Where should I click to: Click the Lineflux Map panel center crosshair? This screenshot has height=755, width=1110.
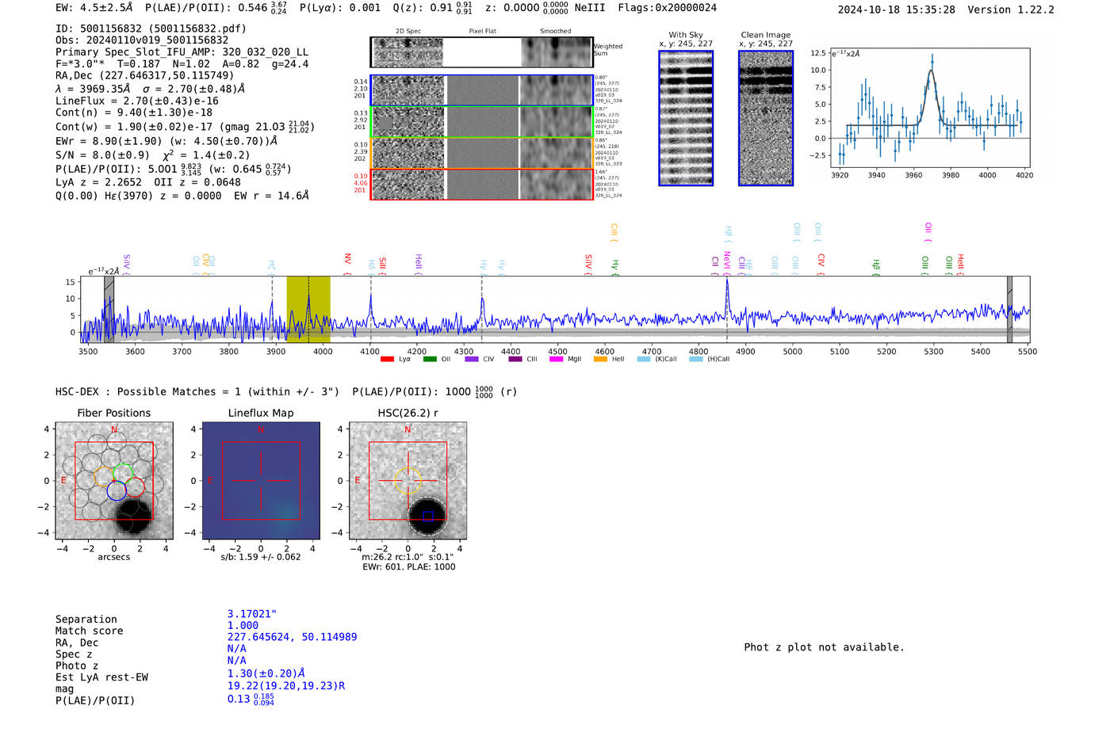tap(261, 481)
